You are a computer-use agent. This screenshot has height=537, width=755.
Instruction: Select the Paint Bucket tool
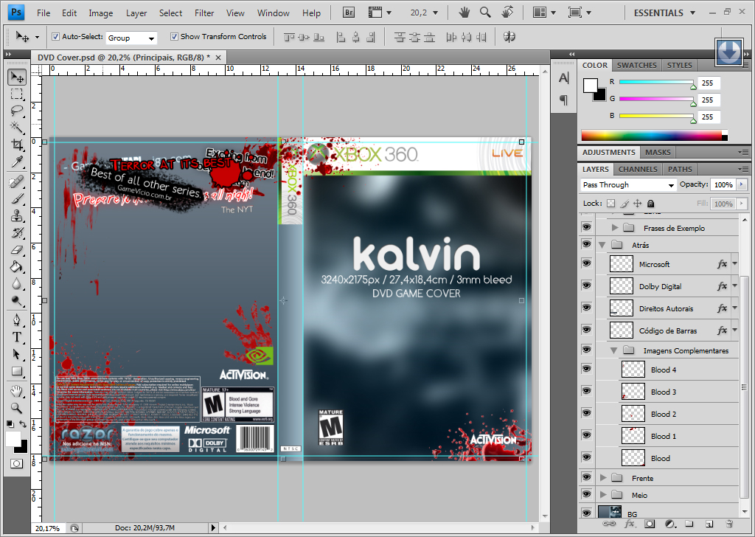pyautogui.click(x=17, y=267)
